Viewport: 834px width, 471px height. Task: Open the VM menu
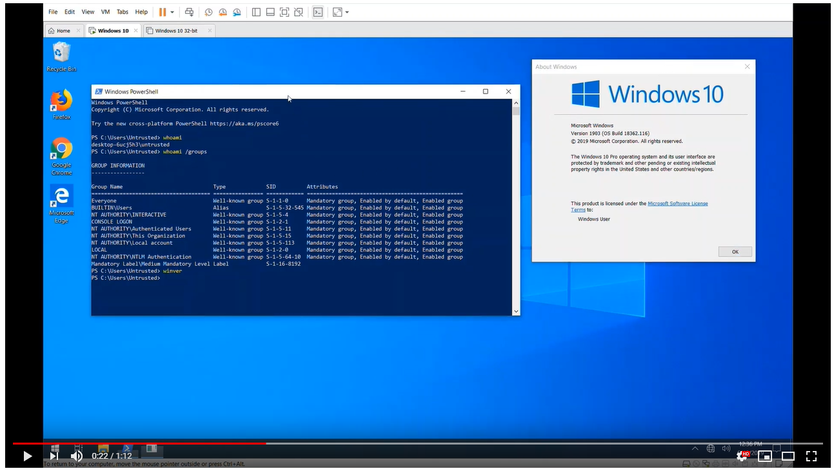point(104,12)
